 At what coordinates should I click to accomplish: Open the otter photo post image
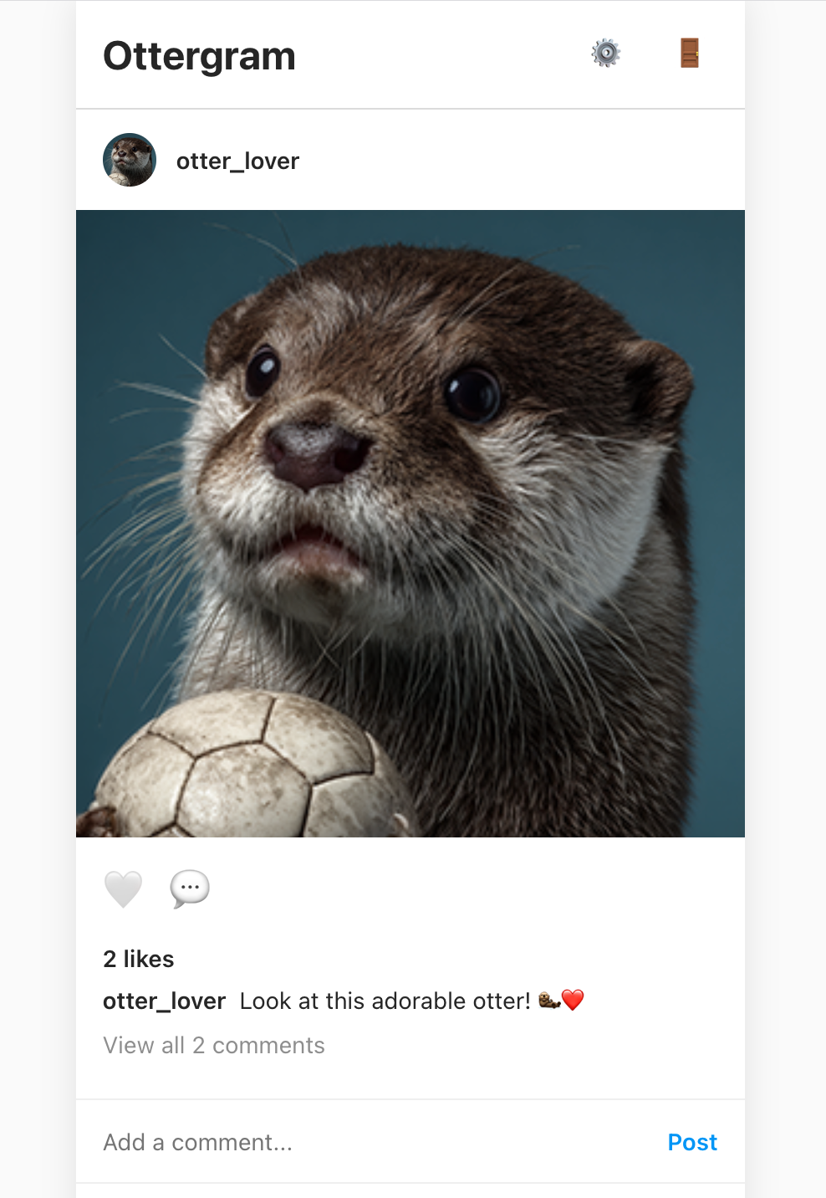[410, 524]
